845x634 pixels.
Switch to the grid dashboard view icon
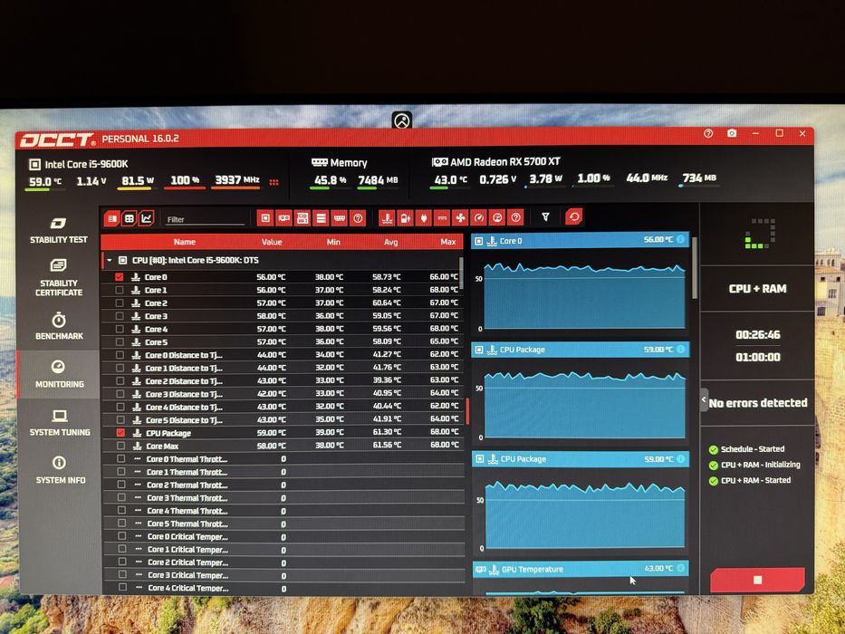(130, 218)
